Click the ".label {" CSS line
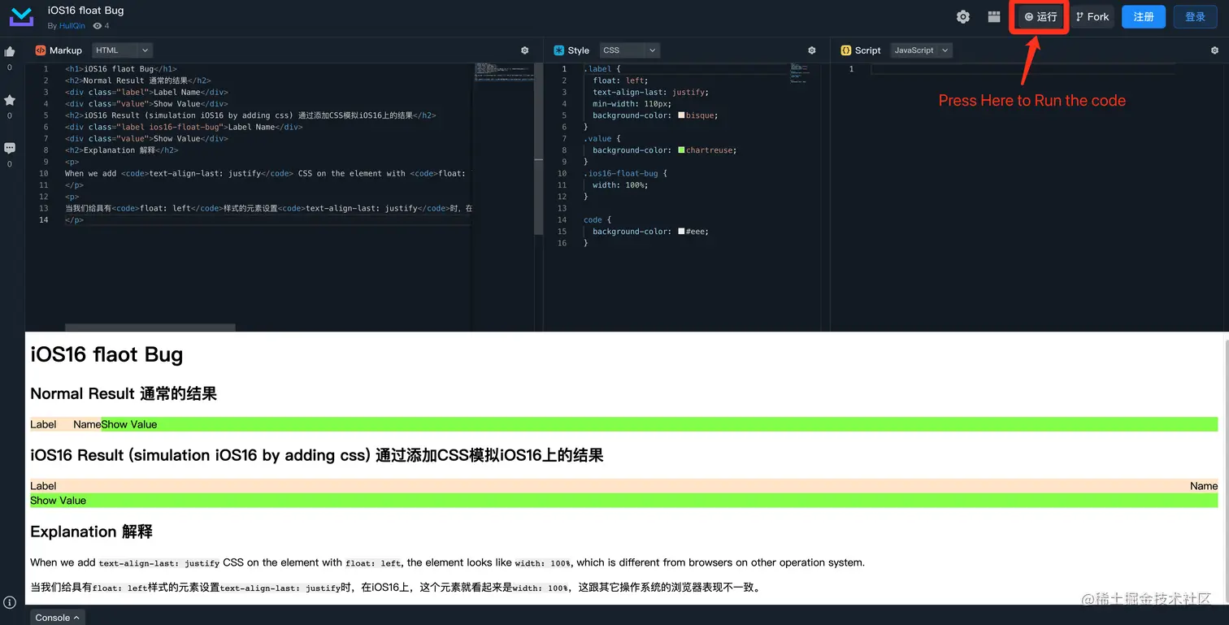1229x625 pixels. (602, 69)
